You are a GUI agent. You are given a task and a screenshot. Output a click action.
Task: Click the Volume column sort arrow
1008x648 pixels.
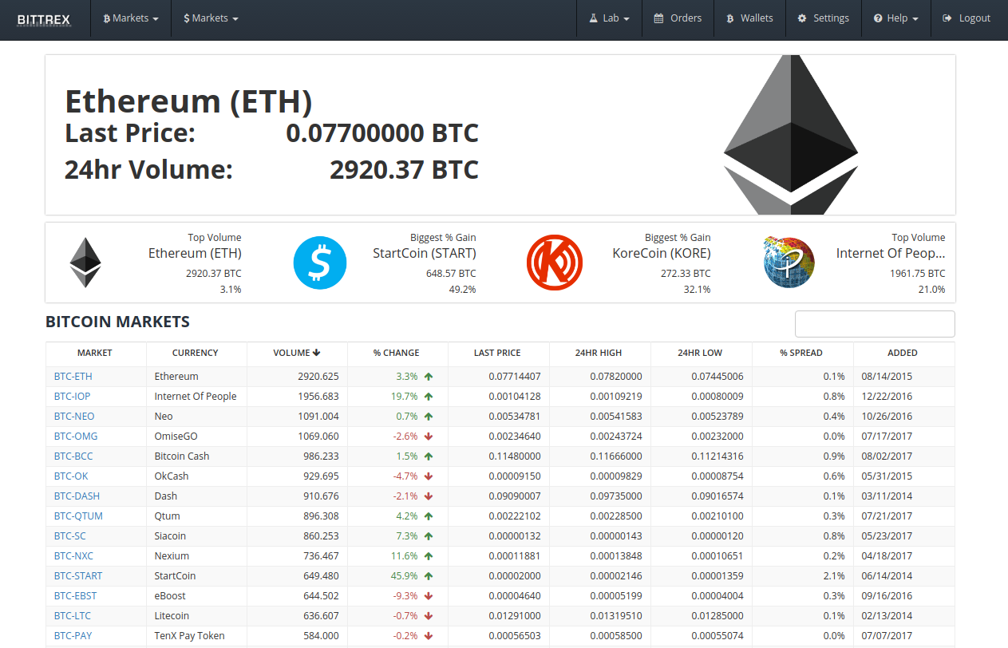tap(317, 353)
